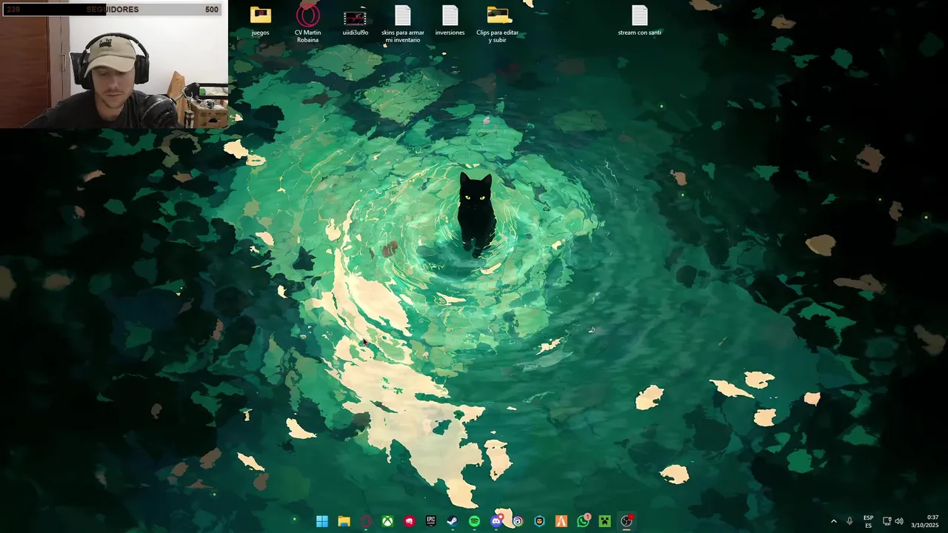The height and width of the screenshot is (533, 948).
Task: Open Ubisoft Connect swirl icon in taskbar
Action: [518, 521]
